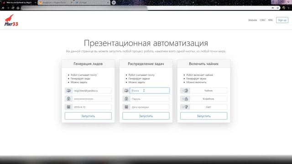Click the coffee maker icon beside Кофейник
This screenshot has width=292, height=164.
click(186, 99)
